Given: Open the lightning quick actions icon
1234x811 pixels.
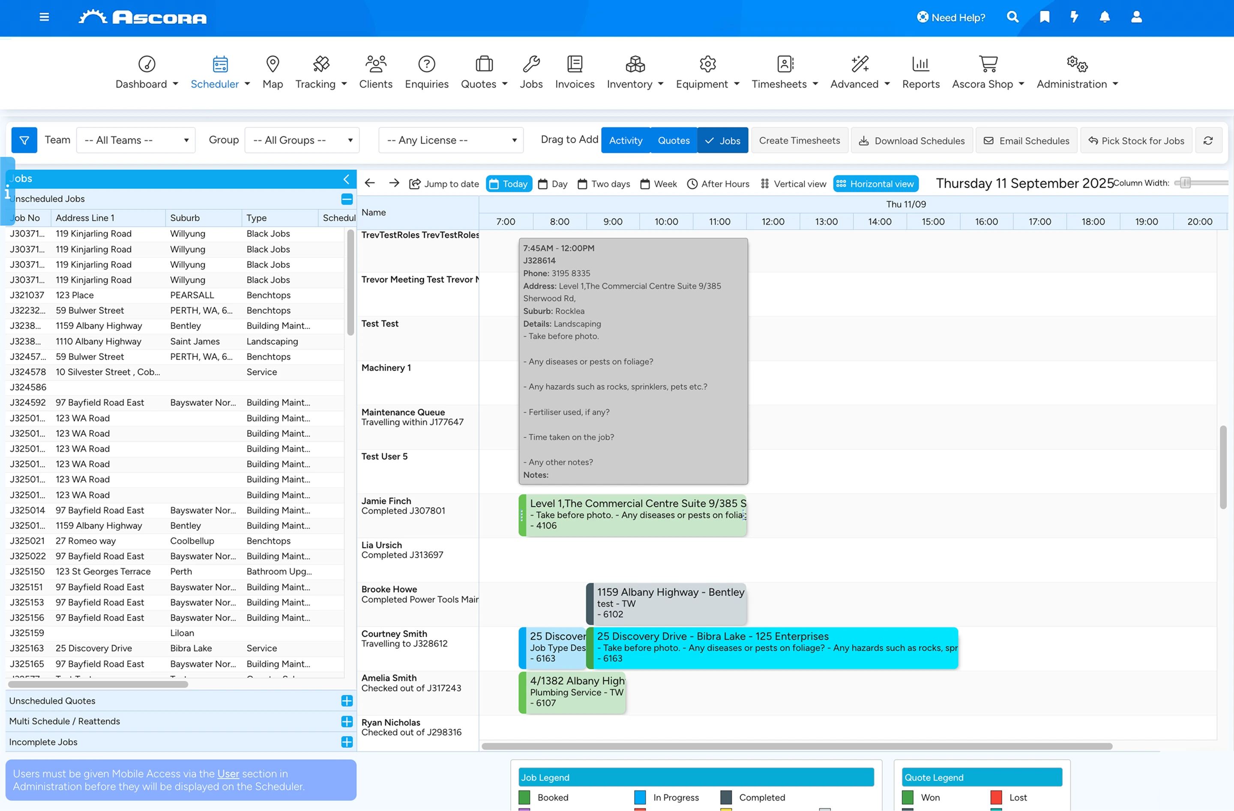Looking at the screenshot, I should coord(1074,17).
